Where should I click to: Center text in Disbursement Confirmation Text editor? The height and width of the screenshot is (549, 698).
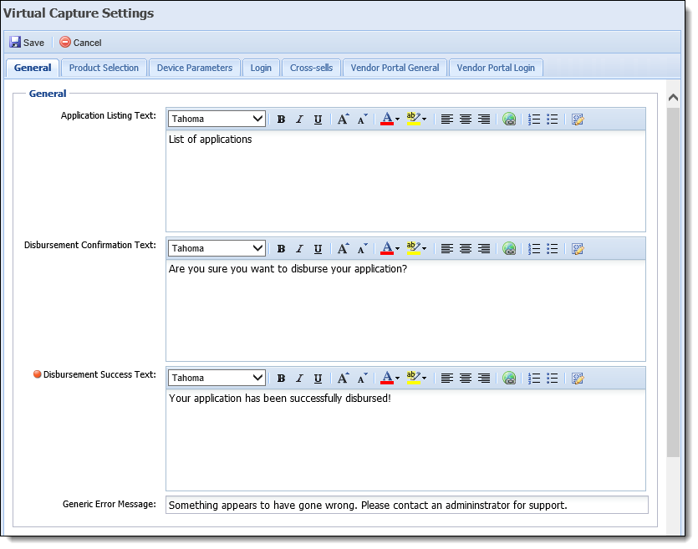pyautogui.click(x=466, y=249)
